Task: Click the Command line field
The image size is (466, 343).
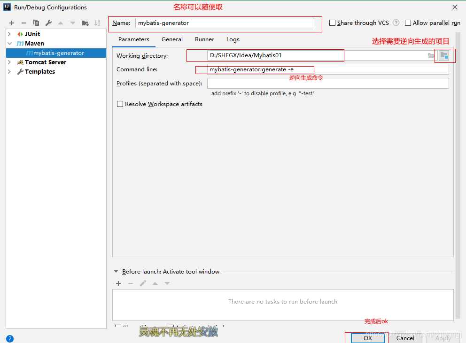Action: click(x=328, y=69)
